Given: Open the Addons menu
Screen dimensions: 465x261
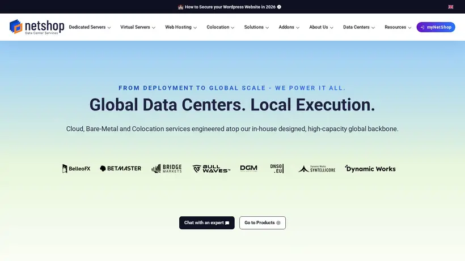Looking at the screenshot, I should click(x=289, y=27).
